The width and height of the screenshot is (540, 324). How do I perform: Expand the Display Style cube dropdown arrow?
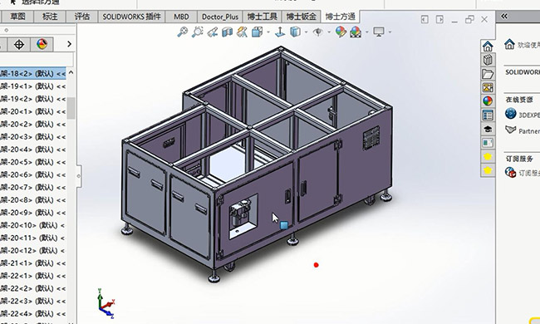[x=306, y=32]
